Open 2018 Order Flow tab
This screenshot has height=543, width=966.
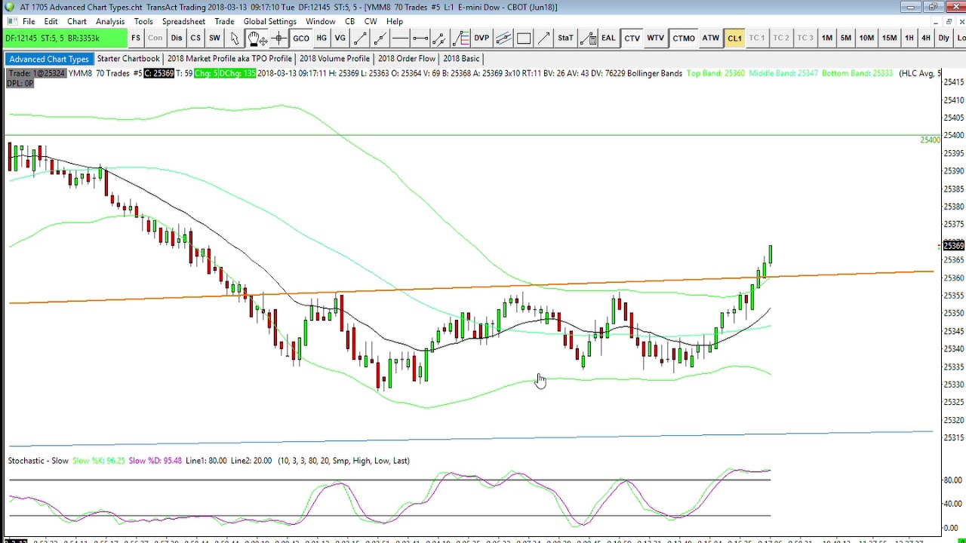[x=407, y=58]
